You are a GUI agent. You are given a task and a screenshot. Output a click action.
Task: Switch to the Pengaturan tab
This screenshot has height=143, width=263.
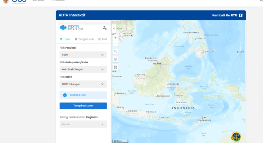(x=84, y=39)
